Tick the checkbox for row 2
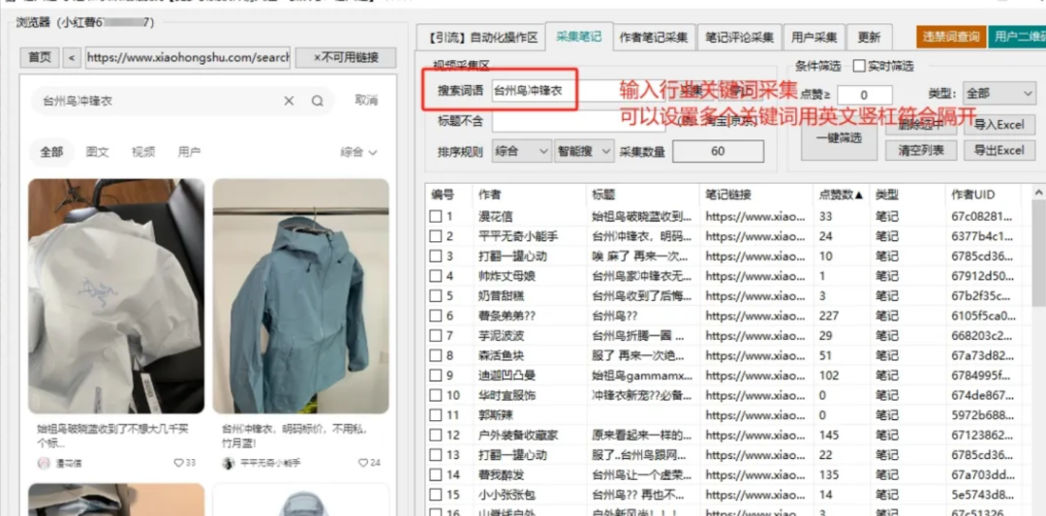 click(x=435, y=236)
